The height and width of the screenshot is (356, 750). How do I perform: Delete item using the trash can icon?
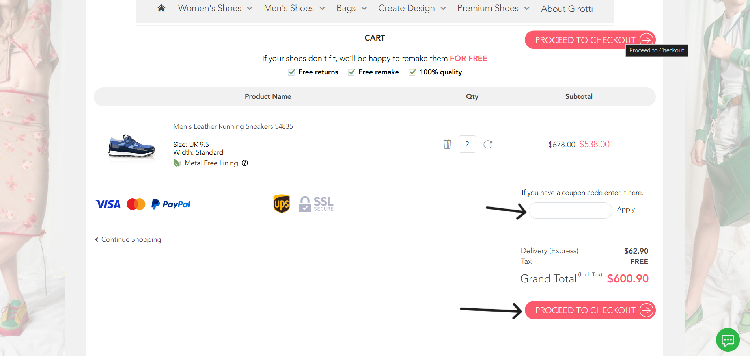[447, 144]
